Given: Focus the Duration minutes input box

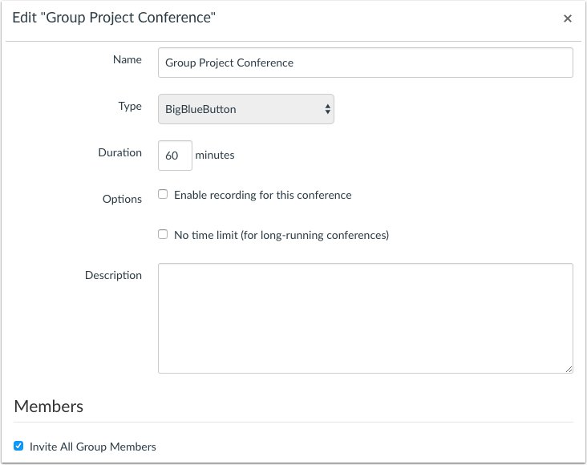Looking at the screenshot, I should [175, 156].
